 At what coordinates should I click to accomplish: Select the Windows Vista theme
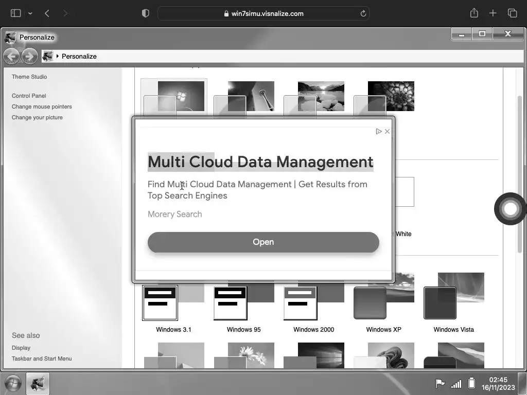click(453, 304)
